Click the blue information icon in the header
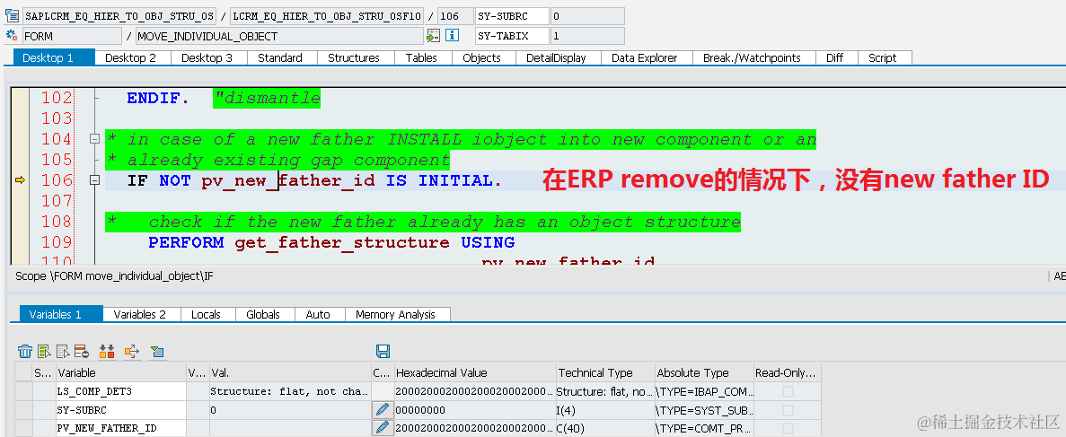Image resolution: width=1066 pixels, height=437 pixels. click(x=452, y=35)
